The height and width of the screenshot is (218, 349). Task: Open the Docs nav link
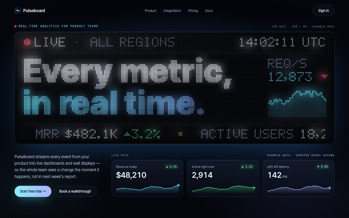209,11
